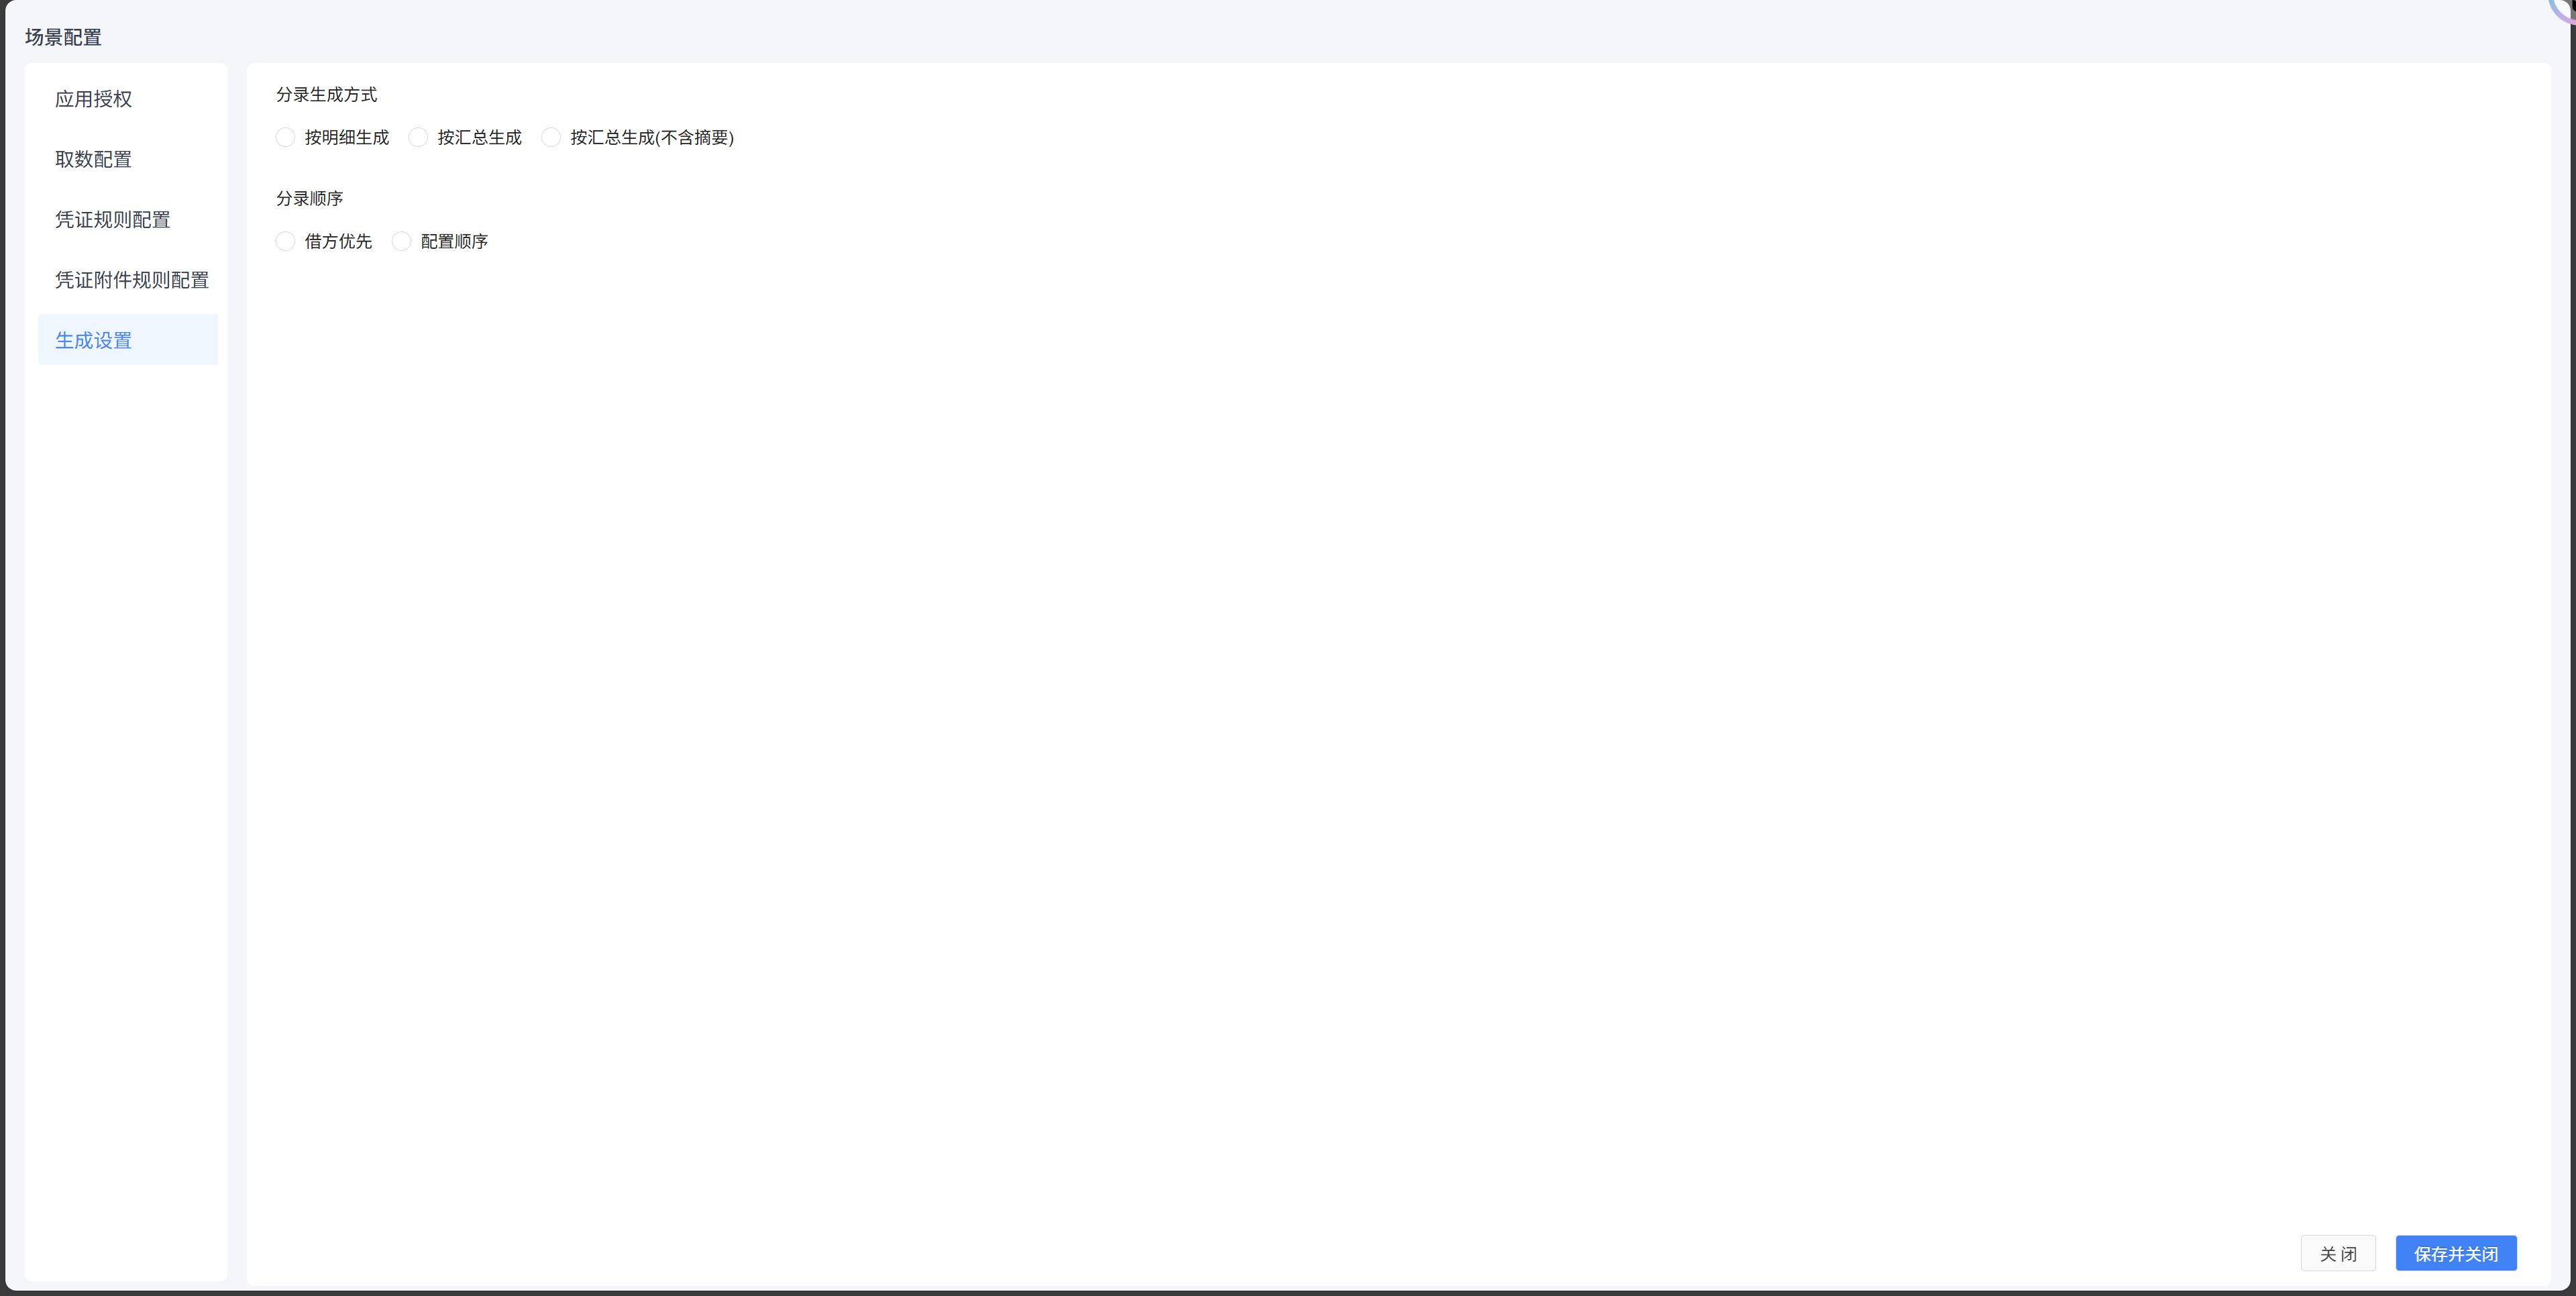The width and height of the screenshot is (2576, 1296).
Task: Switch to 取数配置 section
Action: 128,159
